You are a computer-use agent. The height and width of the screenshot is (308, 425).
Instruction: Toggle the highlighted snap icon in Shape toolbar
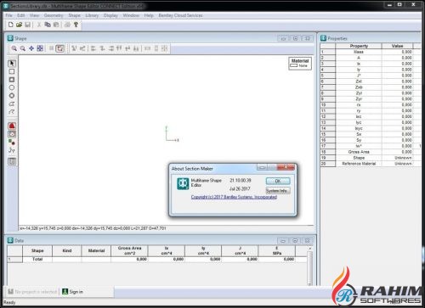(x=60, y=48)
